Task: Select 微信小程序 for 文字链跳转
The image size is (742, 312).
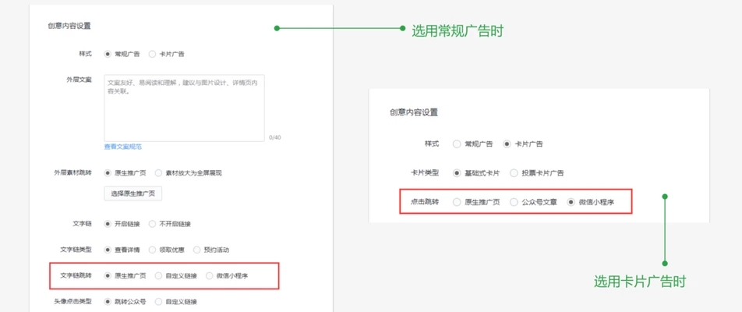Action: pos(210,275)
